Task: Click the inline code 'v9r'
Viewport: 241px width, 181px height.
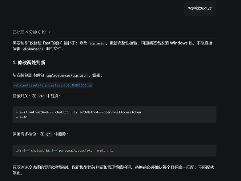Action: 41,96
